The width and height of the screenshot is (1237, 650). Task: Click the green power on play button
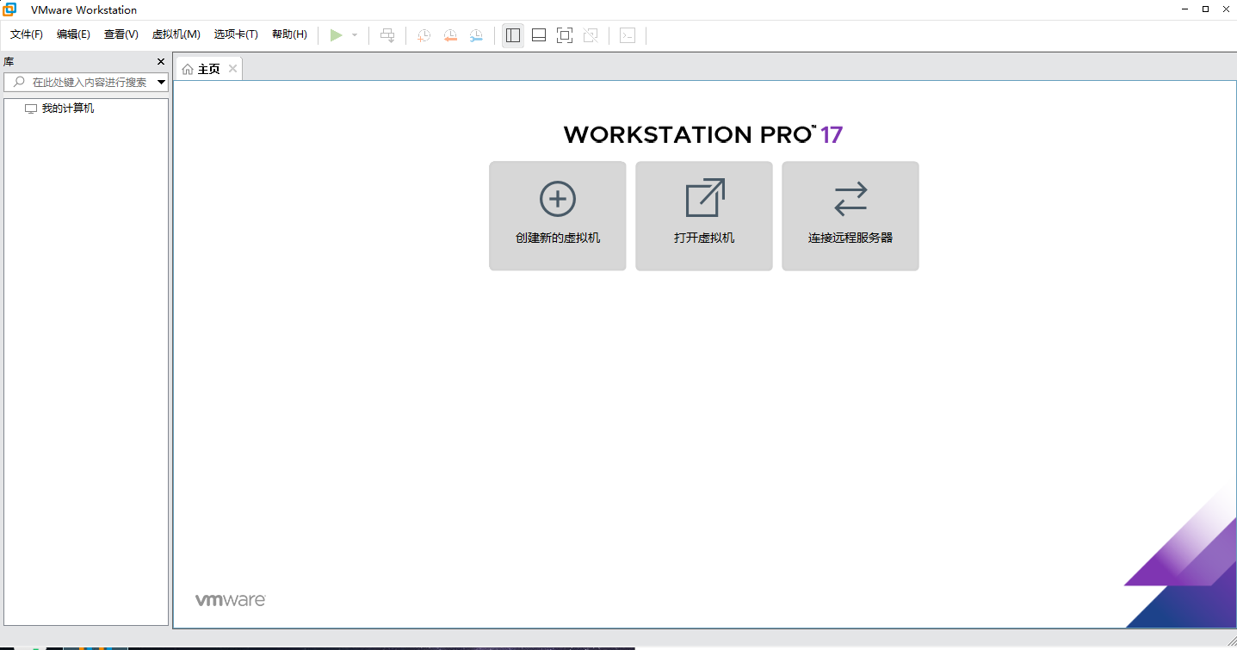tap(336, 35)
